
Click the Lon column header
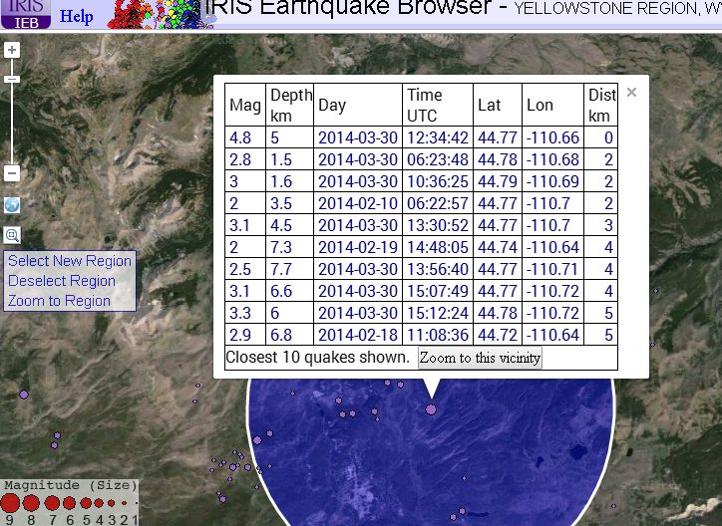click(x=553, y=105)
